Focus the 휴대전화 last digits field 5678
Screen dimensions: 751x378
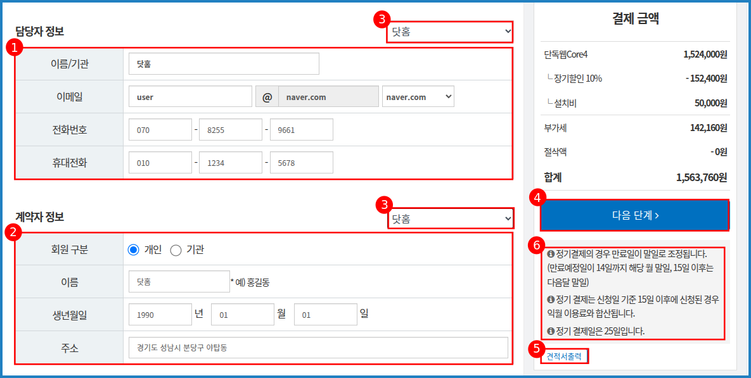coord(302,163)
